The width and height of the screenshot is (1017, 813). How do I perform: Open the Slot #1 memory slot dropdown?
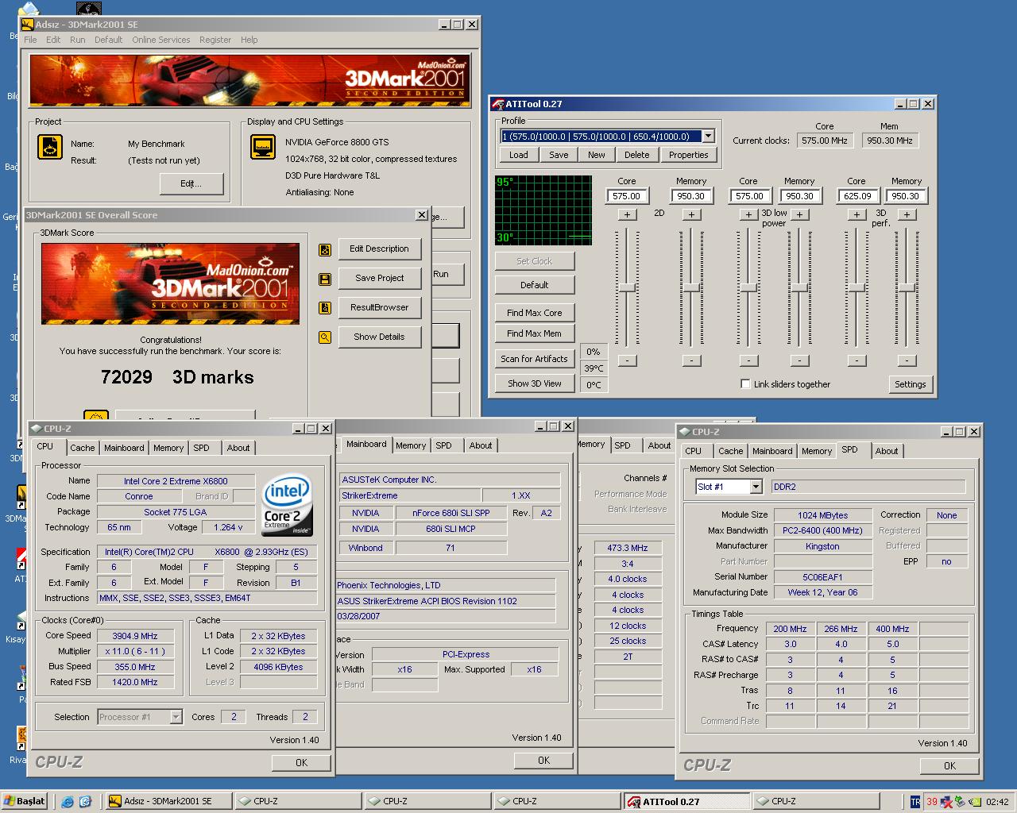[x=756, y=487]
